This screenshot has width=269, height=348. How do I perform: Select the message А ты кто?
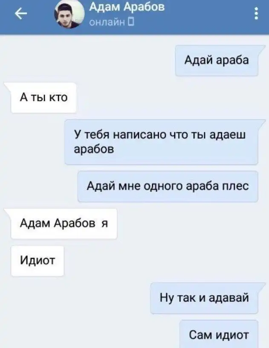tap(43, 97)
